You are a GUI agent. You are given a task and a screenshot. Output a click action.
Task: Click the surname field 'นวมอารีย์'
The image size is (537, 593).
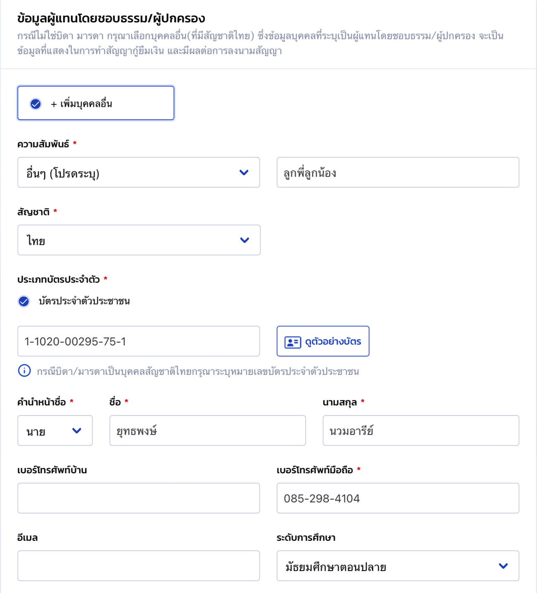pos(421,431)
